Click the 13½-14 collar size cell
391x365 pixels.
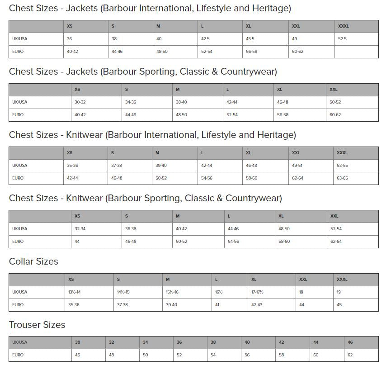(74, 292)
